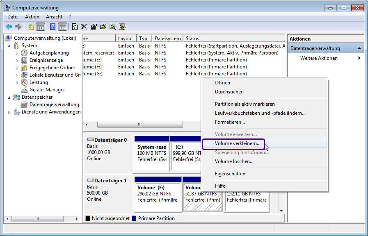Collapse the Datenspeicher node
The height and width of the screenshot is (236, 368).
coord(9,98)
